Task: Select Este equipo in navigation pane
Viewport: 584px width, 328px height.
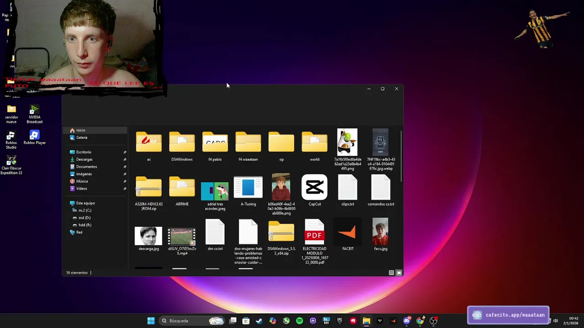Action: pyautogui.click(x=95, y=203)
